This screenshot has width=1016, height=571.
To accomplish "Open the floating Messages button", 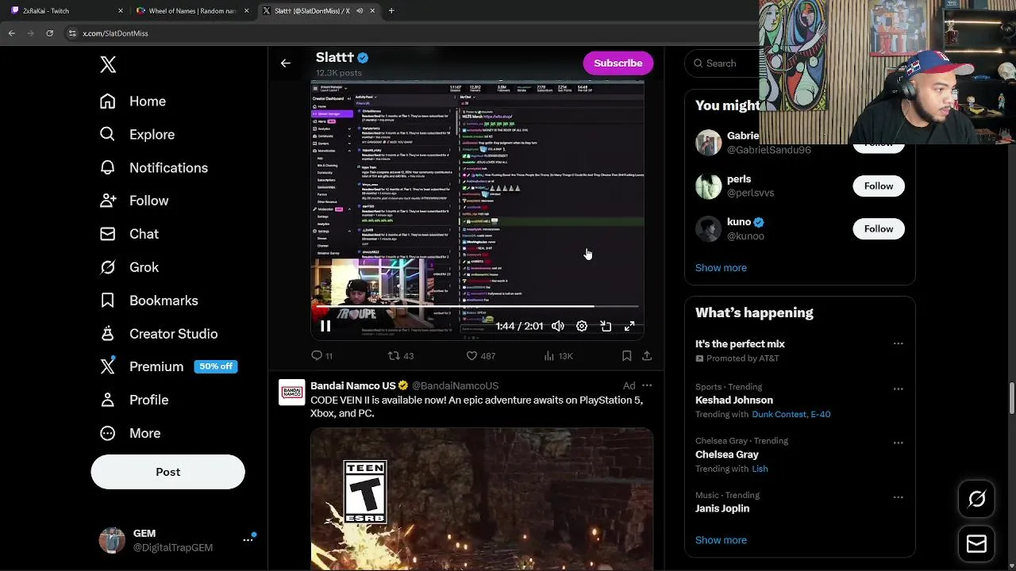I will (976, 544).
